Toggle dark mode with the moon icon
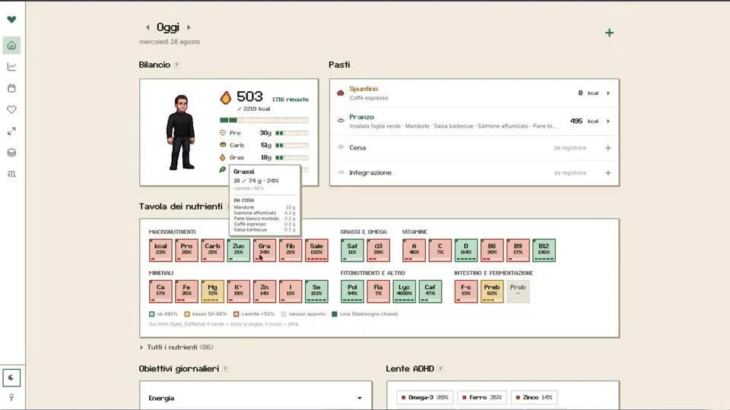This screenshot has width=730, height=410. click(11, 377)
